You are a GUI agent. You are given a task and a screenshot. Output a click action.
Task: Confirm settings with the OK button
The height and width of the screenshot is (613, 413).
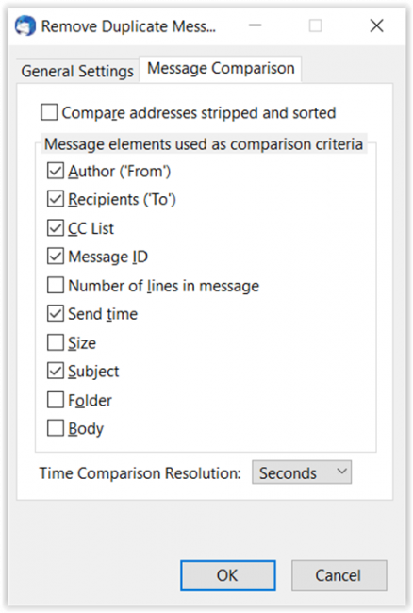pos(228,575)
